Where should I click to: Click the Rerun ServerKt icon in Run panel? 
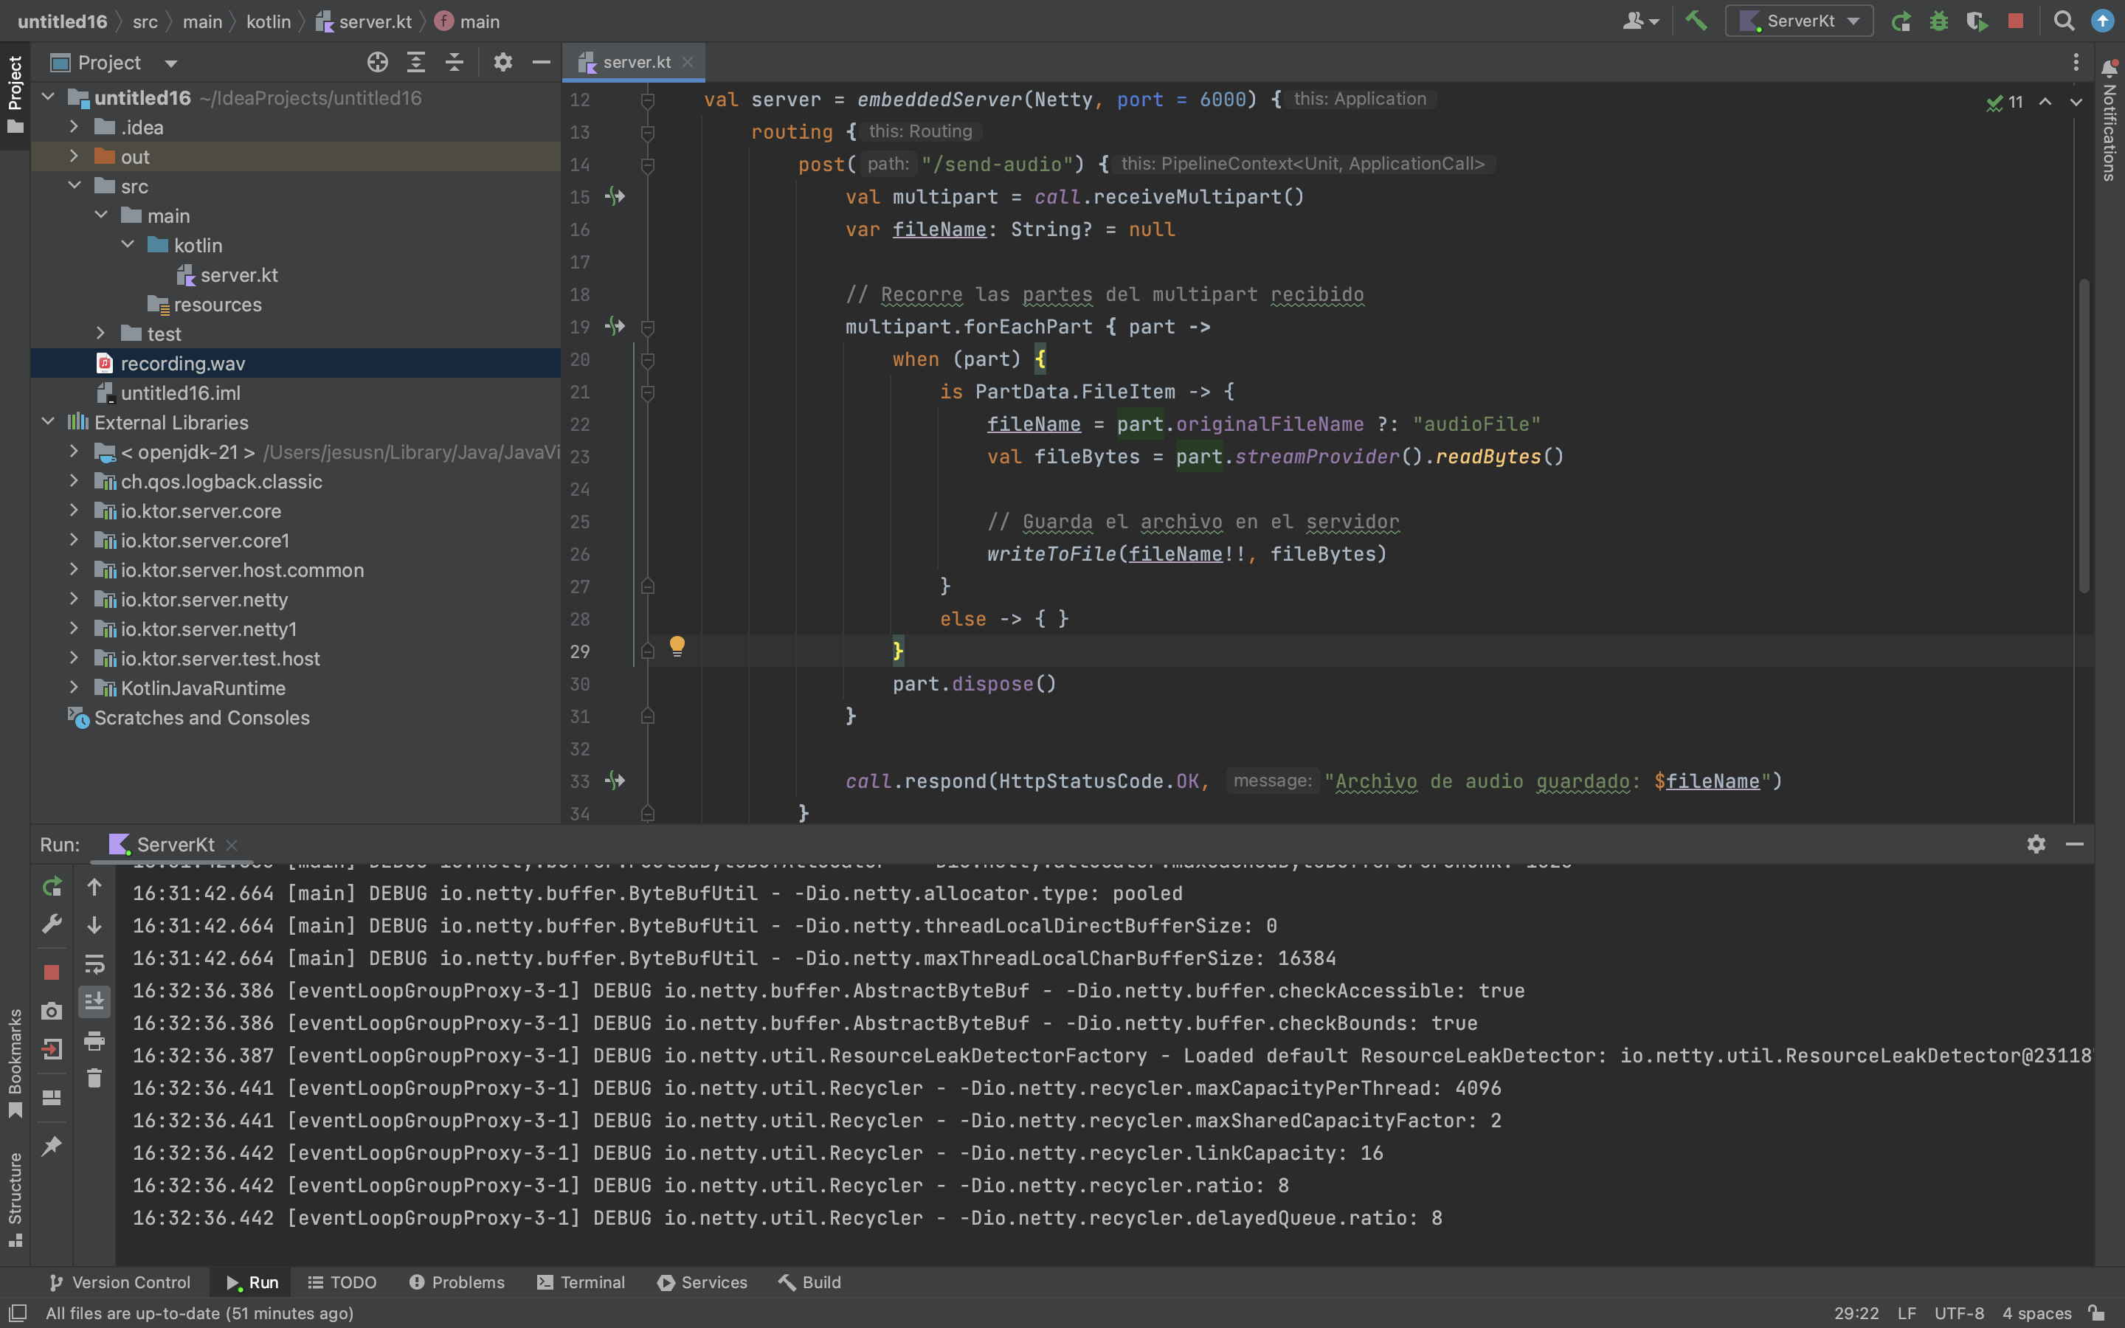click(52, 887)
